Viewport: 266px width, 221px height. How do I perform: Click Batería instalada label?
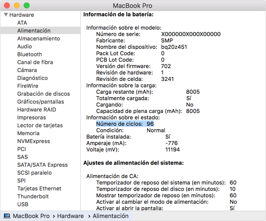point(109,137)
